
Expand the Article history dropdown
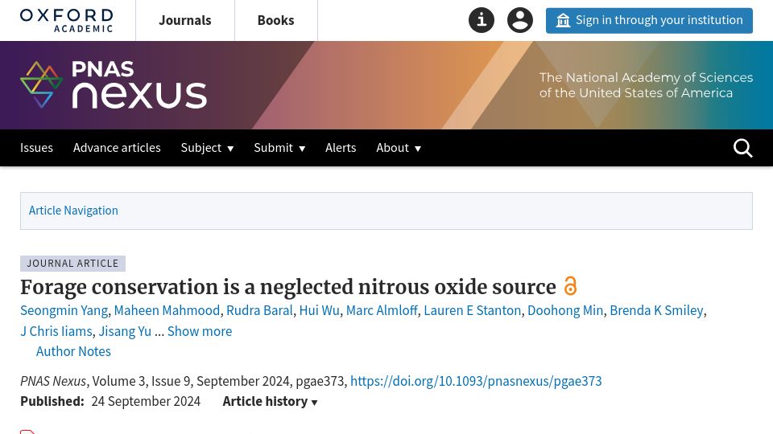[271, 402]
